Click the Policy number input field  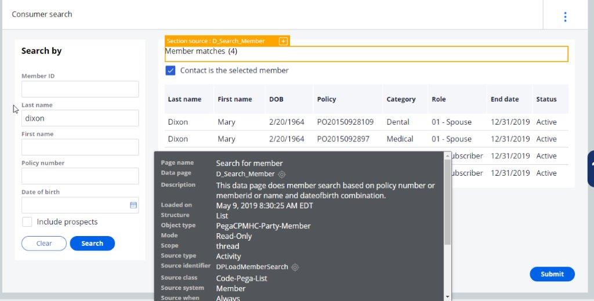[80, 176]
